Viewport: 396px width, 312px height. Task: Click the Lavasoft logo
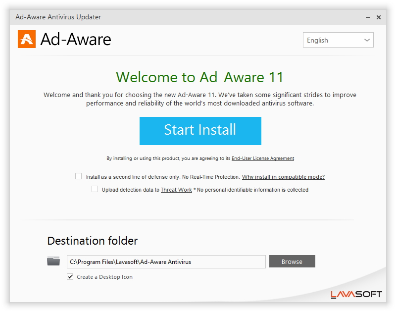click(x=356, y=294)
